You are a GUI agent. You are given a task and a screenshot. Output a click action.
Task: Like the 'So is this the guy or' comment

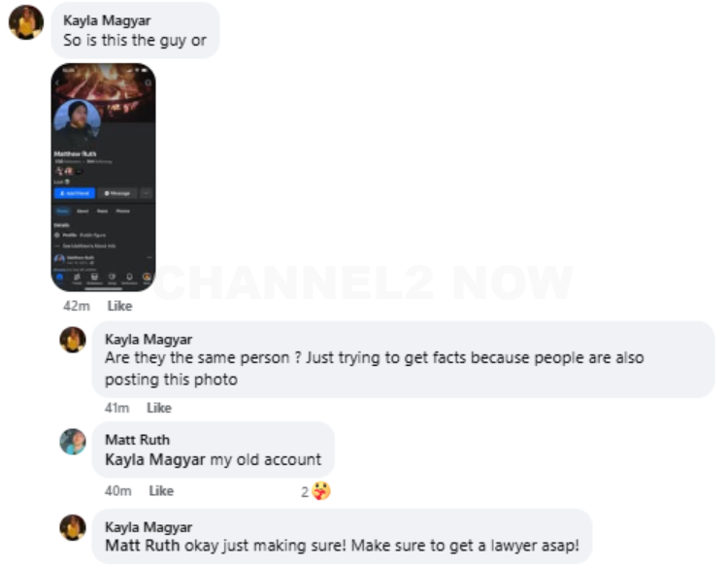click(x=119, y=306)
